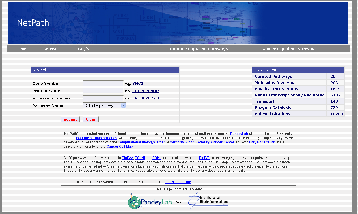Open the FAQ's menu item

[x=83, y=49]
